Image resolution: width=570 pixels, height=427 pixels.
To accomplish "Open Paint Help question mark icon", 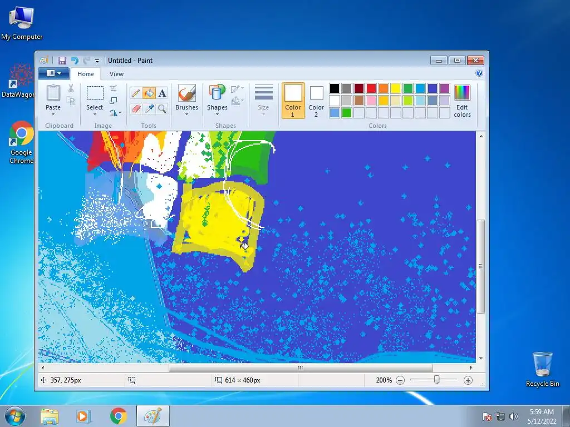I will [x=479, y=73].
